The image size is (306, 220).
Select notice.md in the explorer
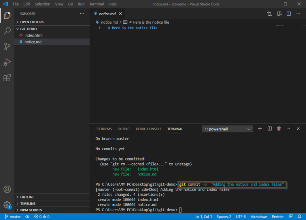(x=52, y=42)
